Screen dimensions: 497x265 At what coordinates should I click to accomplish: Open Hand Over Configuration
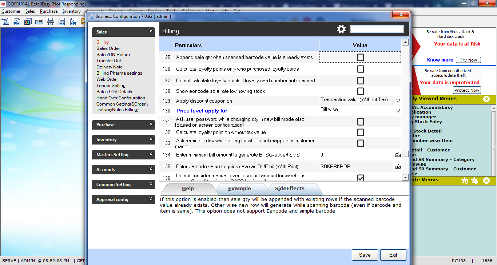point(121,98)
